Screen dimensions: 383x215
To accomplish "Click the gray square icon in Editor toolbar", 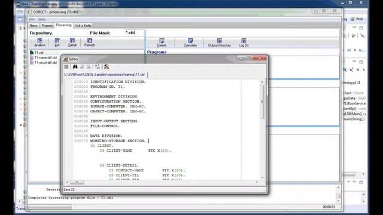I will tap(66, 67).
